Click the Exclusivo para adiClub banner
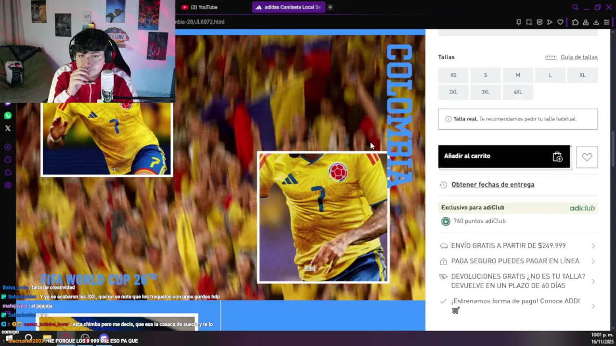The image size is (616, 346). point(518,208)
